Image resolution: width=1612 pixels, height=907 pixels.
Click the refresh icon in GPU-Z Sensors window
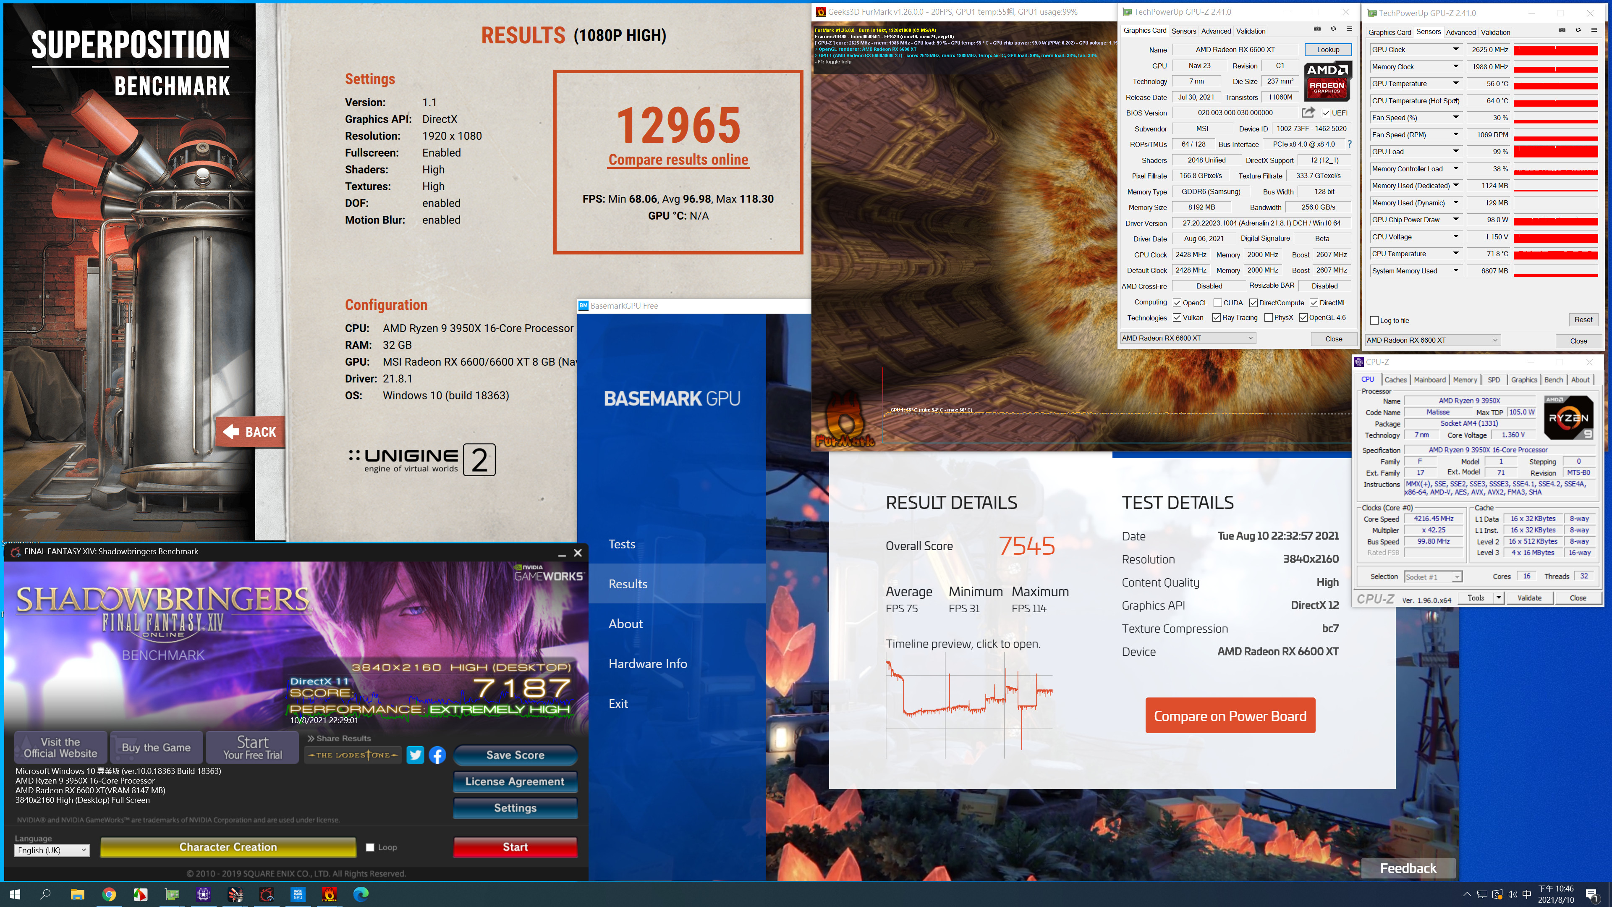coord(1578,30)
